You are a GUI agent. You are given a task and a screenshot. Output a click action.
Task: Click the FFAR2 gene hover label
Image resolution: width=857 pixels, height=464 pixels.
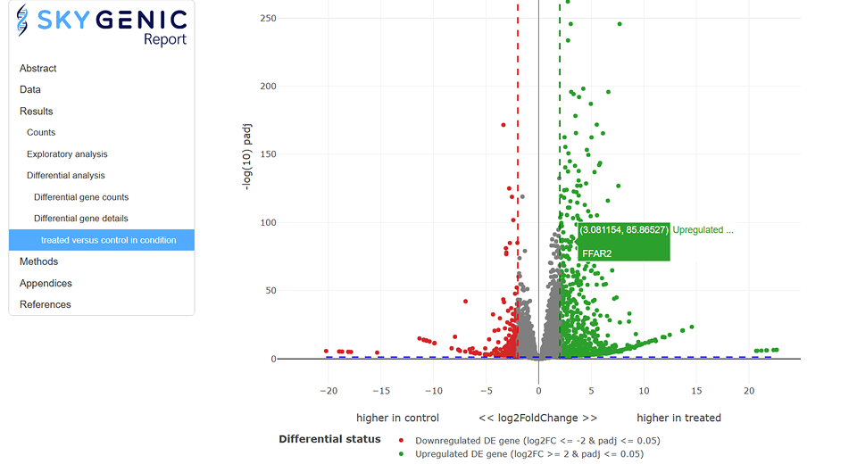click(x=597, y=253)
